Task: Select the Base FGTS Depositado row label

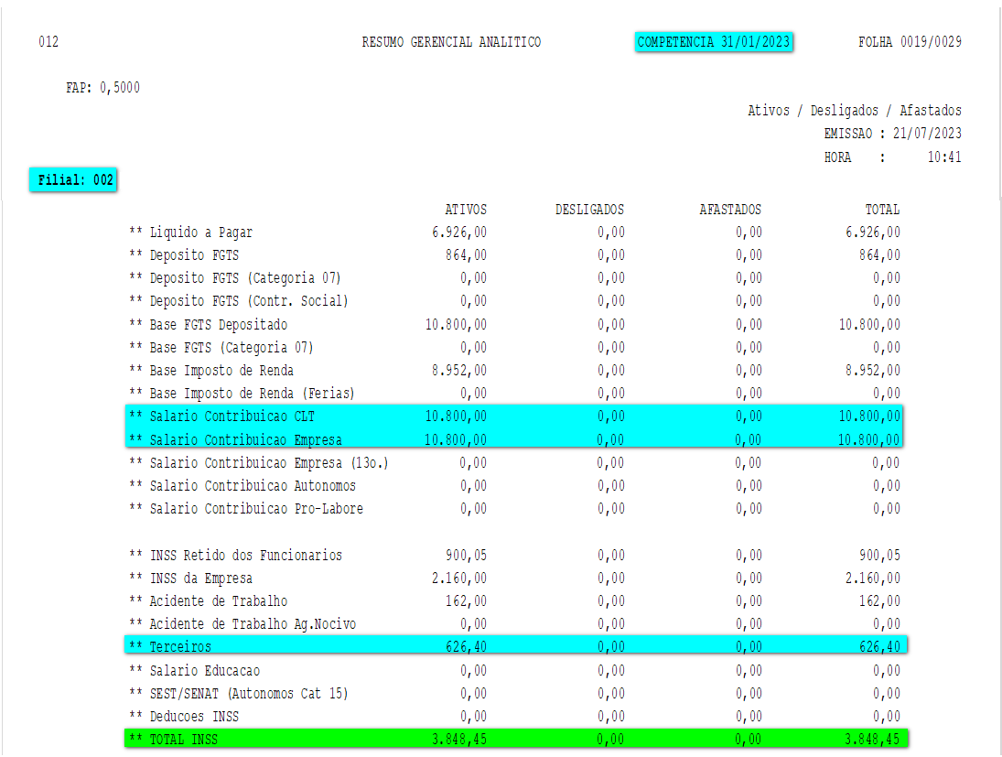Action: [x=219, y=325]
